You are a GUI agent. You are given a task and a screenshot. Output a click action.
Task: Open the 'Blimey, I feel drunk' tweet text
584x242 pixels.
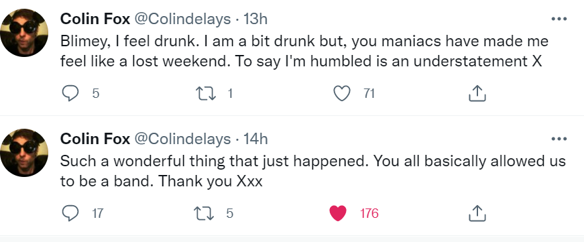pos(304,51)
